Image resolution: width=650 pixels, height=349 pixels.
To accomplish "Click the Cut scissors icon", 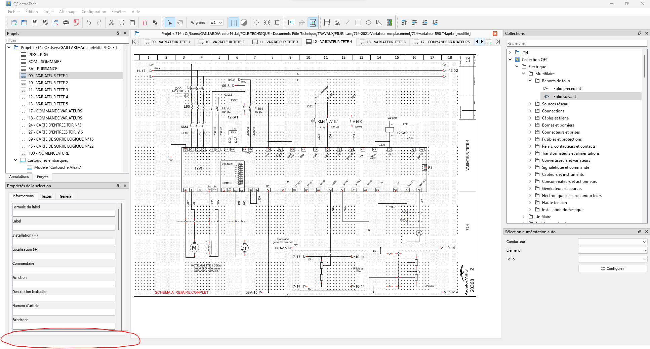I will point(112,22).
